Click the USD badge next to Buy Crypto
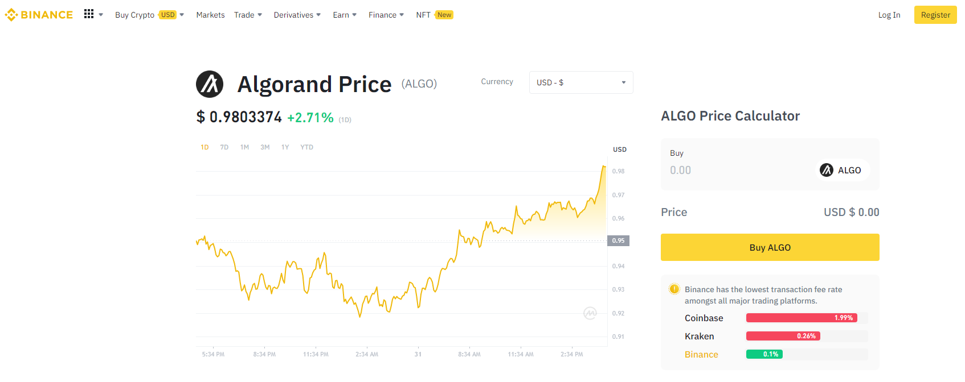Image resolution: width=965 pixels, height=382 pixels. pos(168,15)
